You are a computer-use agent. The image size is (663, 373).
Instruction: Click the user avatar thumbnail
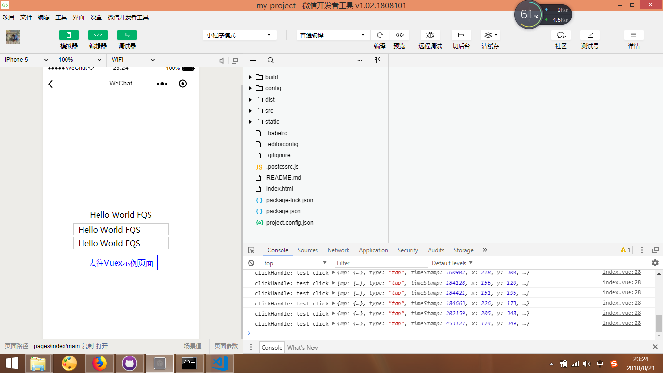(13, 37)
